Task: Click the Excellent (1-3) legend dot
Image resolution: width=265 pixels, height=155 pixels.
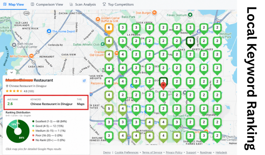Action: click(33, 121)
